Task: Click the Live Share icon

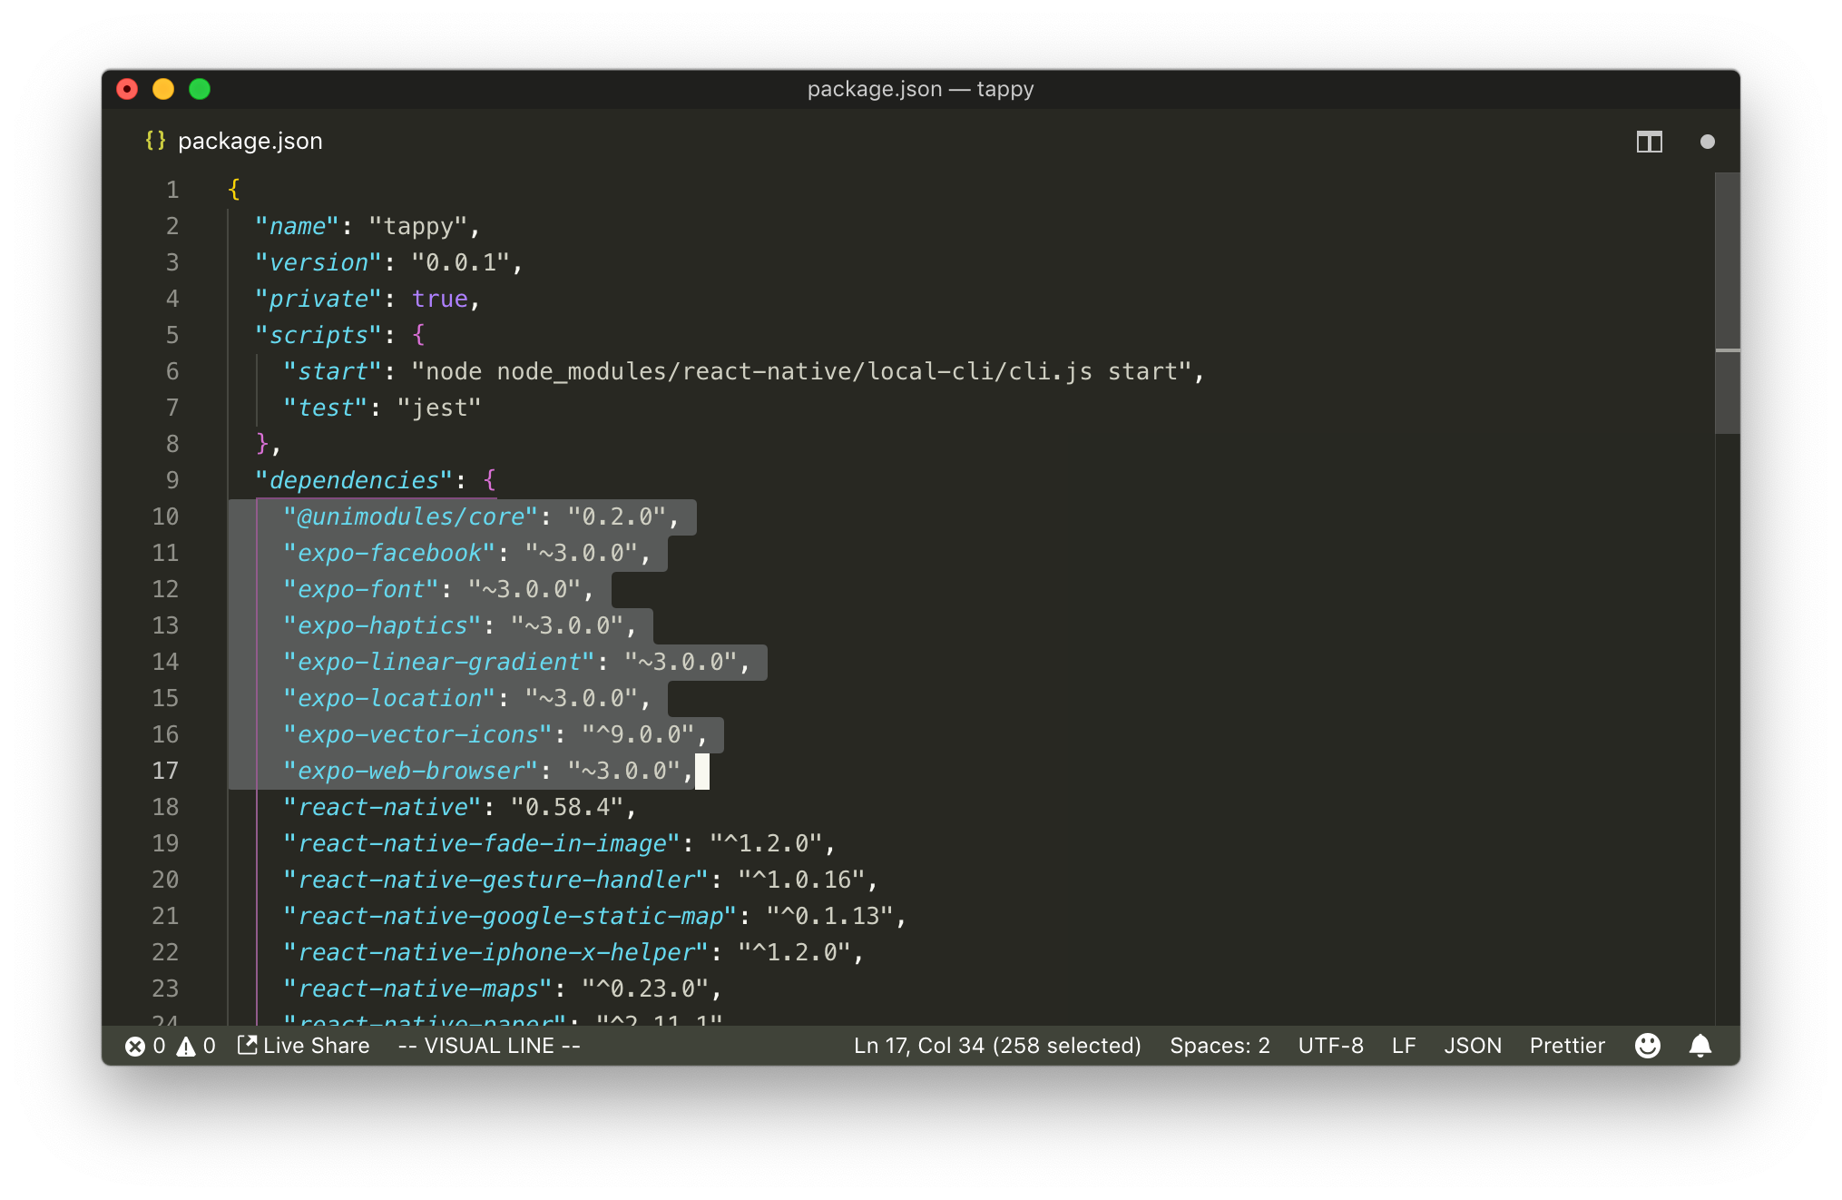Action: (x=246, y=1045)
